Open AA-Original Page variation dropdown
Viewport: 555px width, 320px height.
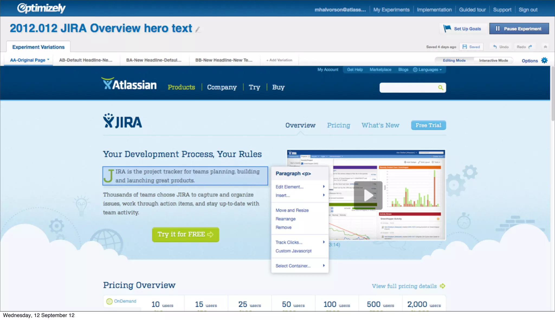coord(48,59)
